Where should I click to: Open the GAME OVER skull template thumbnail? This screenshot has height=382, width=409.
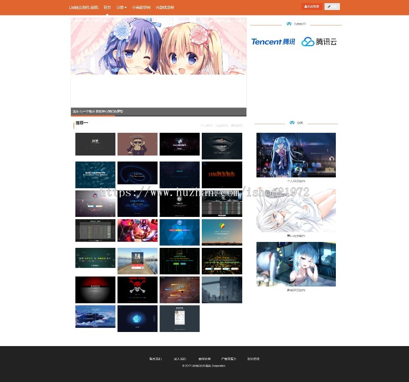coord(137,290)
